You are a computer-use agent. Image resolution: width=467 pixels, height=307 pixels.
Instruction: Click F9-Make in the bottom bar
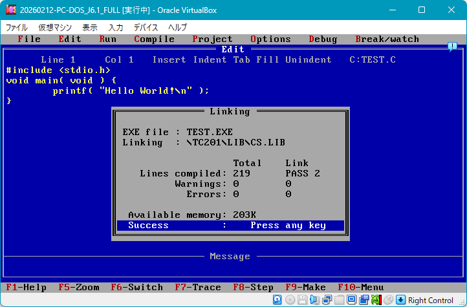coord(304,288)
